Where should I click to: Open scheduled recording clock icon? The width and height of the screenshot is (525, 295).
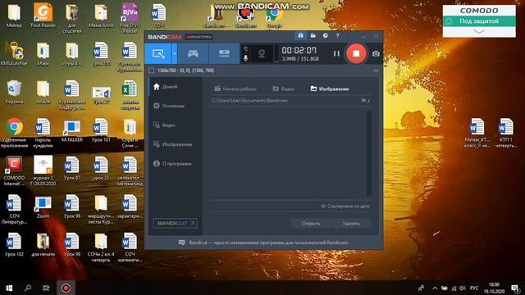point(325,35)
